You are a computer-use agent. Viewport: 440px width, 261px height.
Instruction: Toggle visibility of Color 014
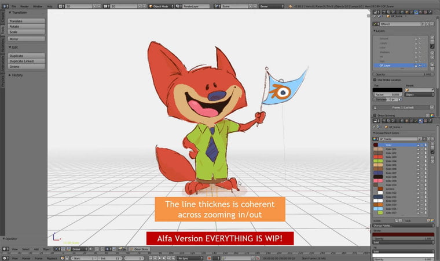421,205
